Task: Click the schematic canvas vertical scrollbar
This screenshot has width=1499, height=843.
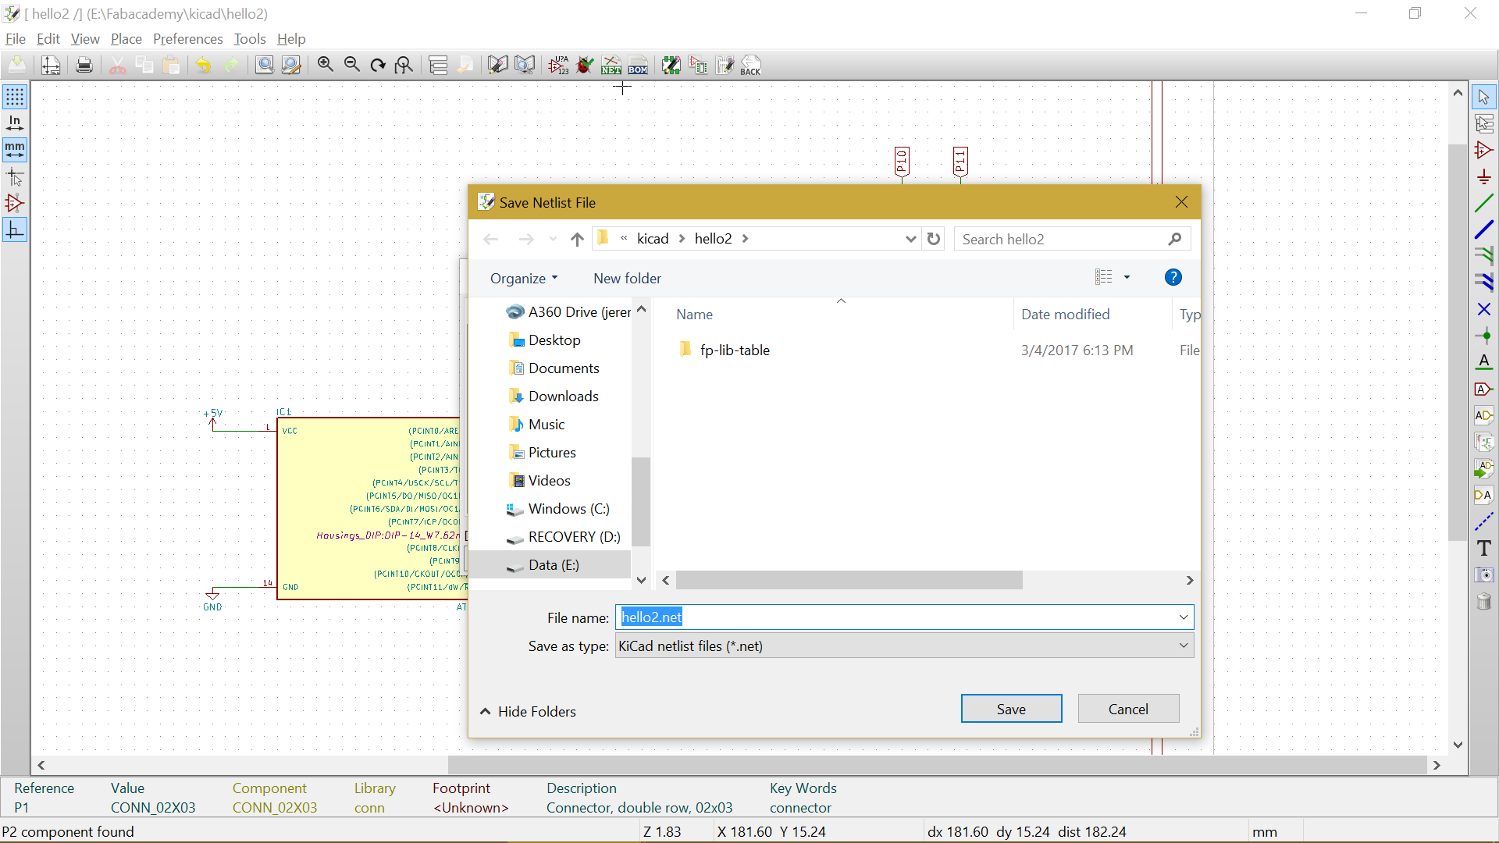Action: (x=1458, y=342)
